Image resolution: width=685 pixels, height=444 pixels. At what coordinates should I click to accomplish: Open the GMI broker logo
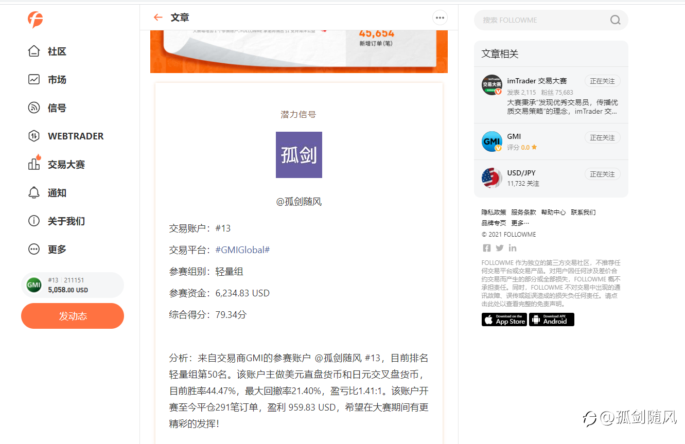[x=491, y=141]
